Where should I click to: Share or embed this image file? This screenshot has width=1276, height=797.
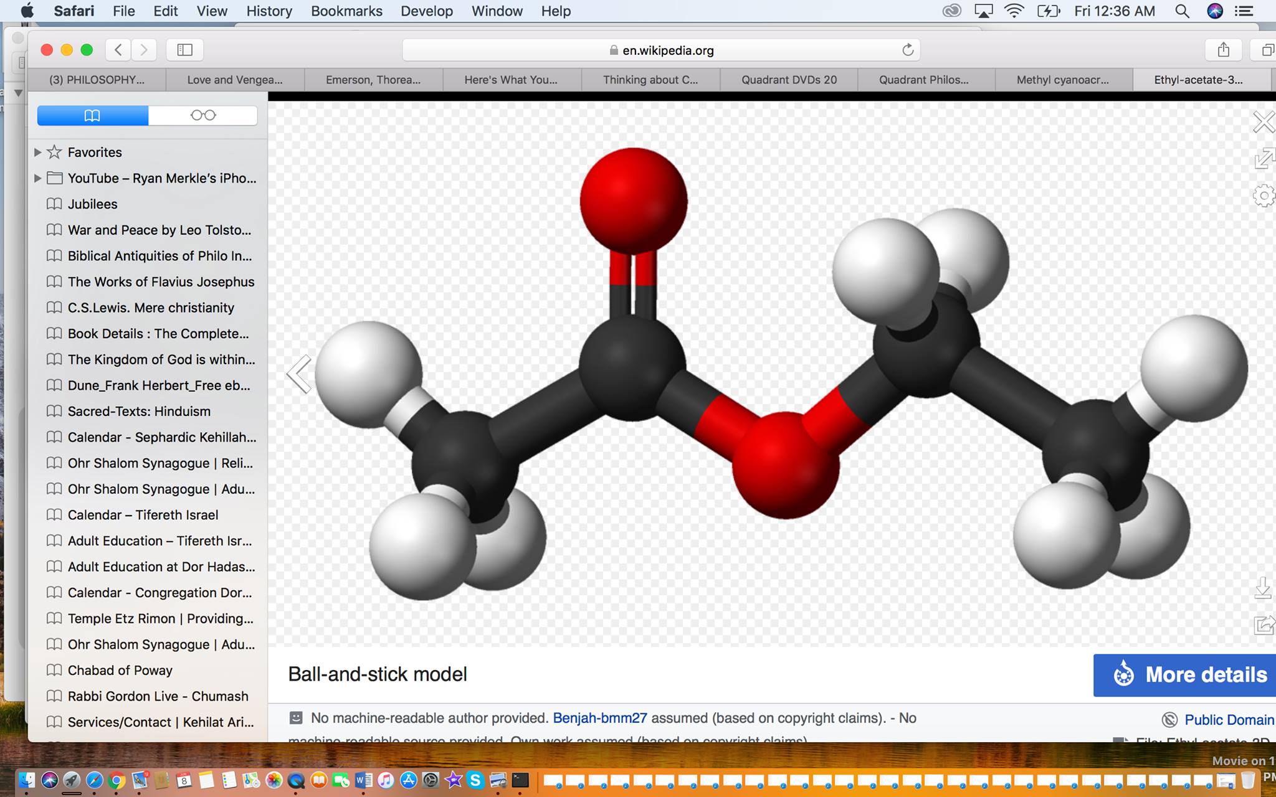tap(1264, 625)
